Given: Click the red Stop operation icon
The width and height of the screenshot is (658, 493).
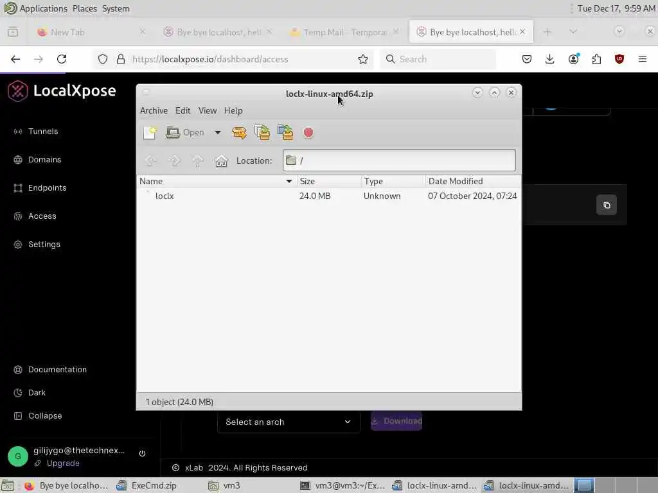Looking at the screenshot, I should pos(308,132).
